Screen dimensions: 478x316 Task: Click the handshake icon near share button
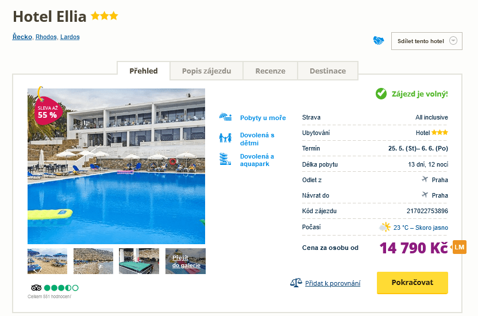(x=378, y=41)
